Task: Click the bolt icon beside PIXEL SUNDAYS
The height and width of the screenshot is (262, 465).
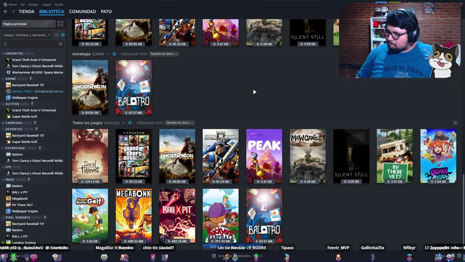Action: point(45,217)
